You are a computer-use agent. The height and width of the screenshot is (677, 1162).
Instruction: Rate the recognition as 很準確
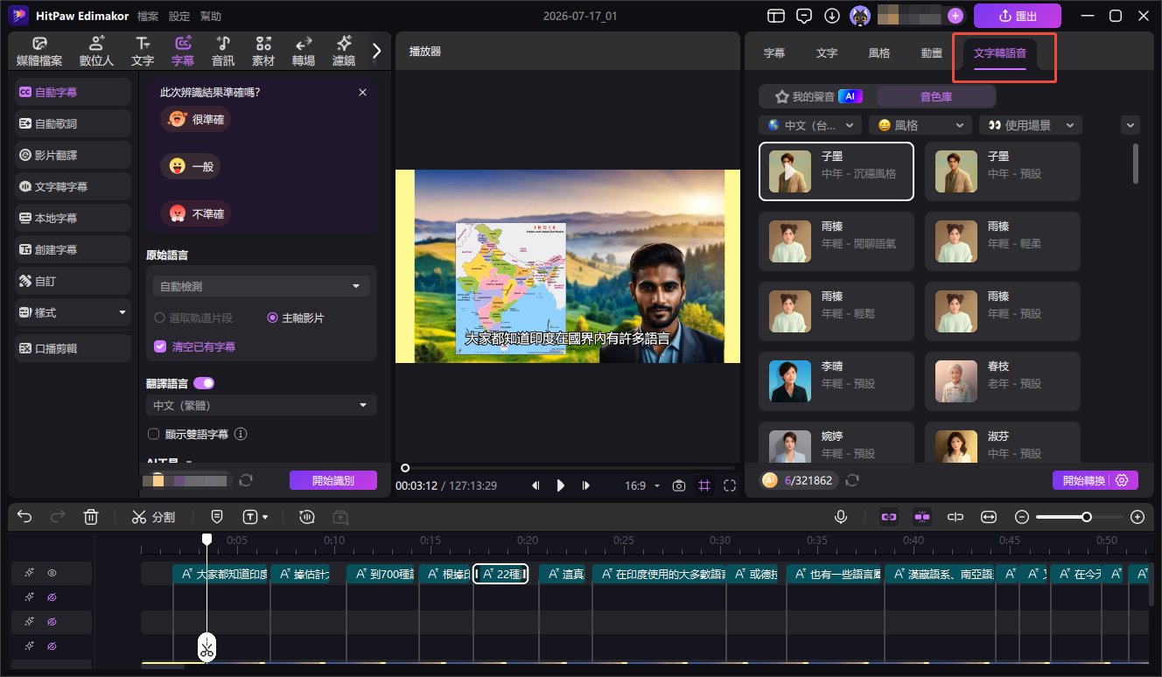click(196, 119)
